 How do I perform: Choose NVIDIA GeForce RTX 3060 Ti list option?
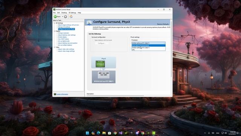tap(148, 48)
